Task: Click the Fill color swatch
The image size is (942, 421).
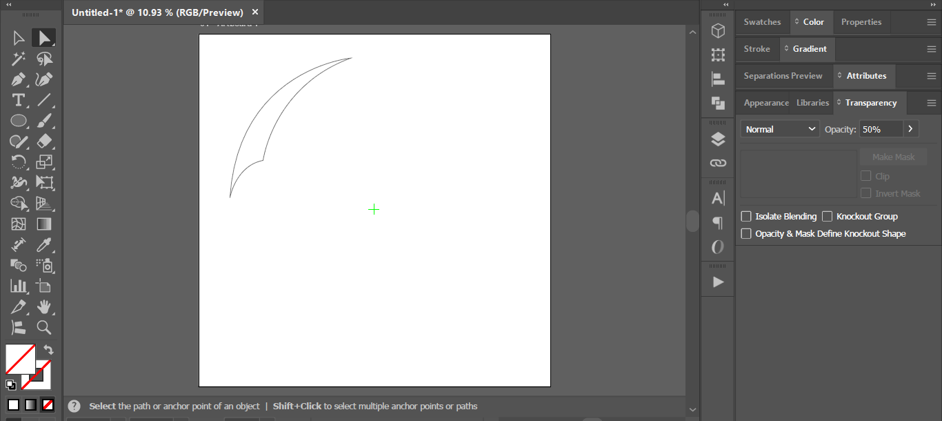Action: click(x=20, y=360)
